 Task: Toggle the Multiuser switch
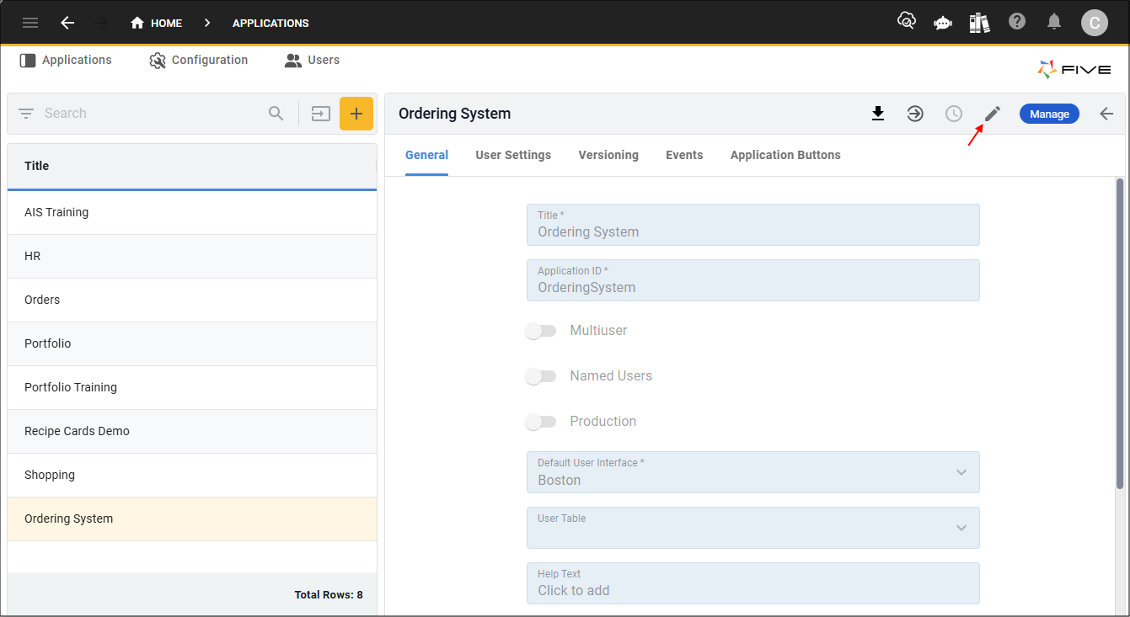point(541,331)
